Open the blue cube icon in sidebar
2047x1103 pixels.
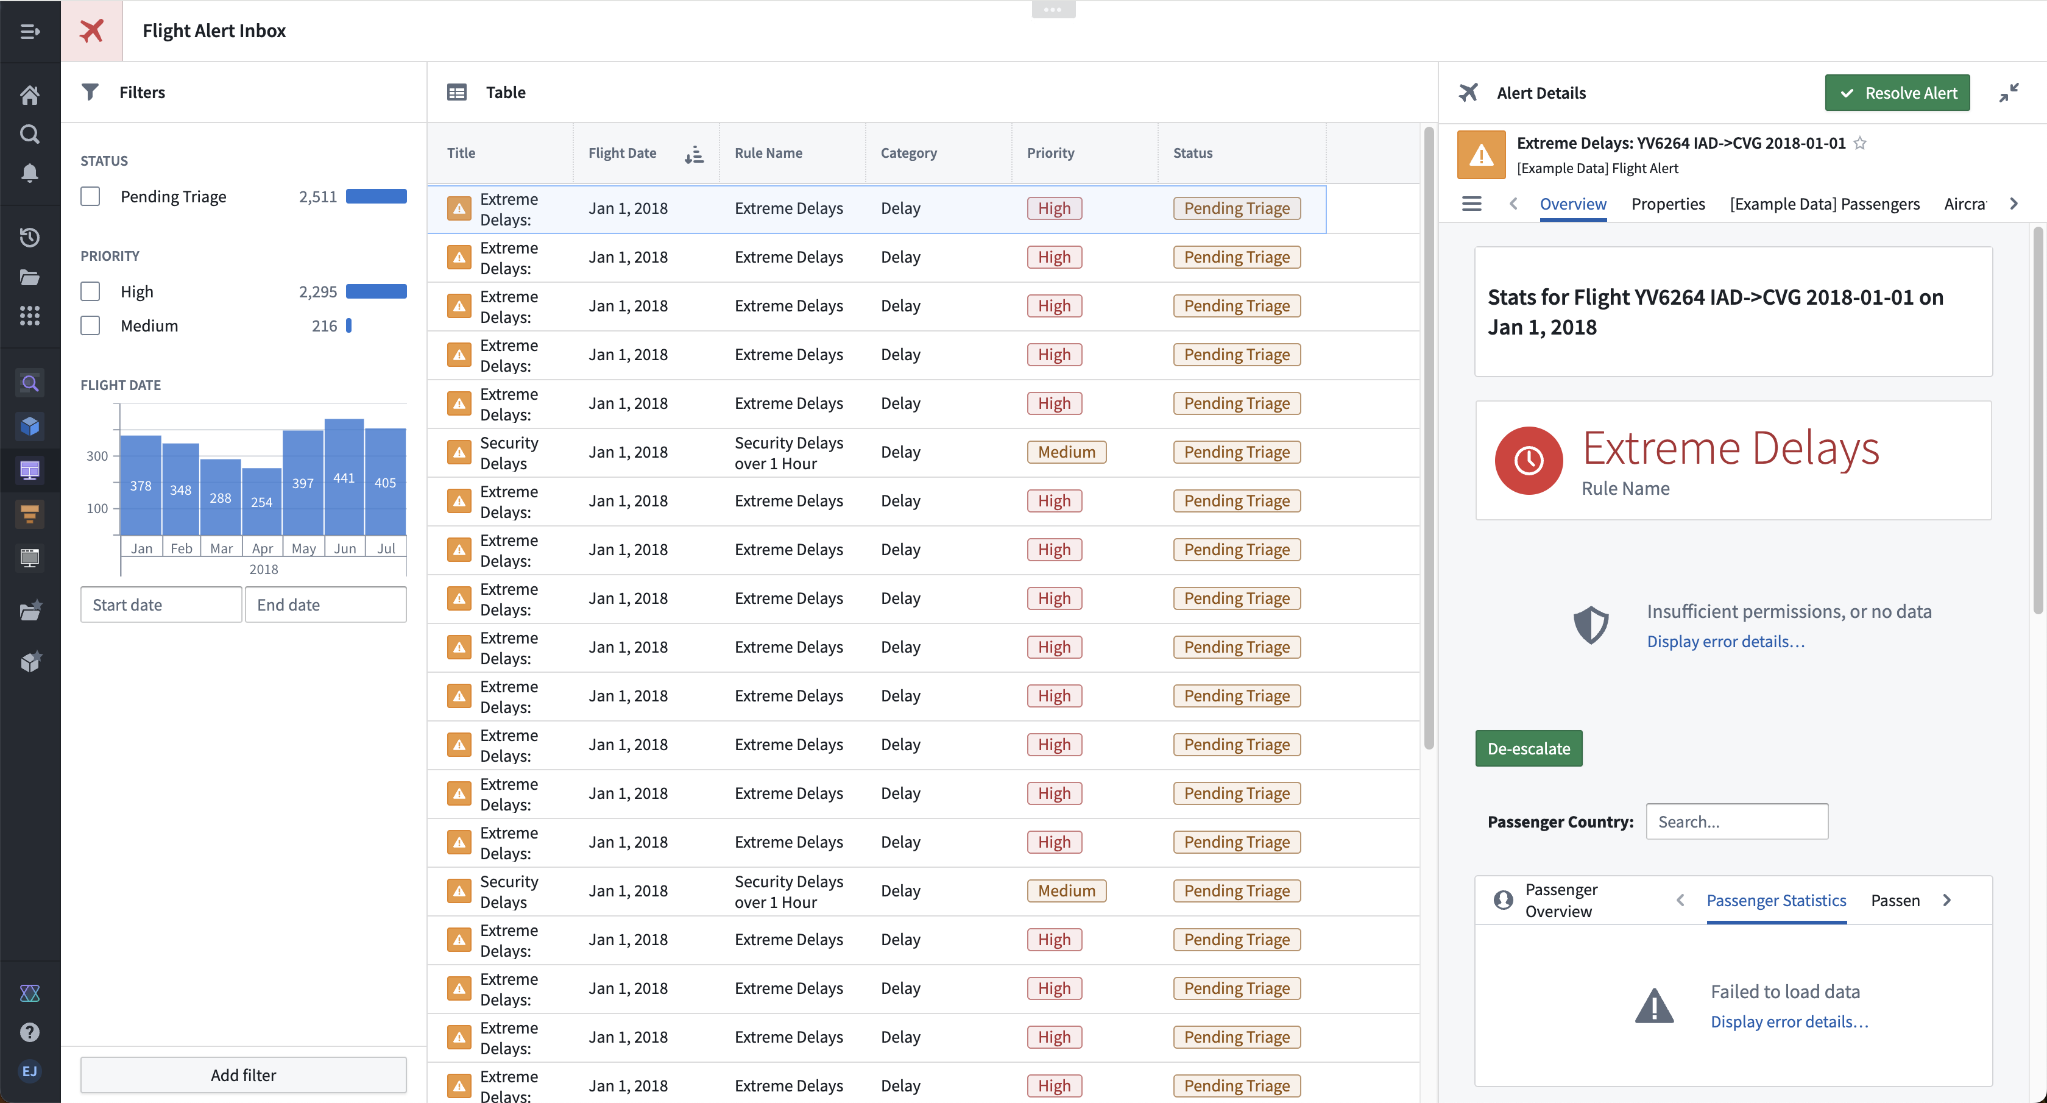tap(29, 426)
